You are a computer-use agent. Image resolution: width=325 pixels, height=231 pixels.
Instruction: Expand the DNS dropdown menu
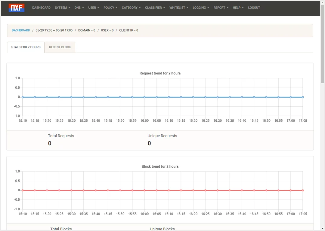coord(79,8)
